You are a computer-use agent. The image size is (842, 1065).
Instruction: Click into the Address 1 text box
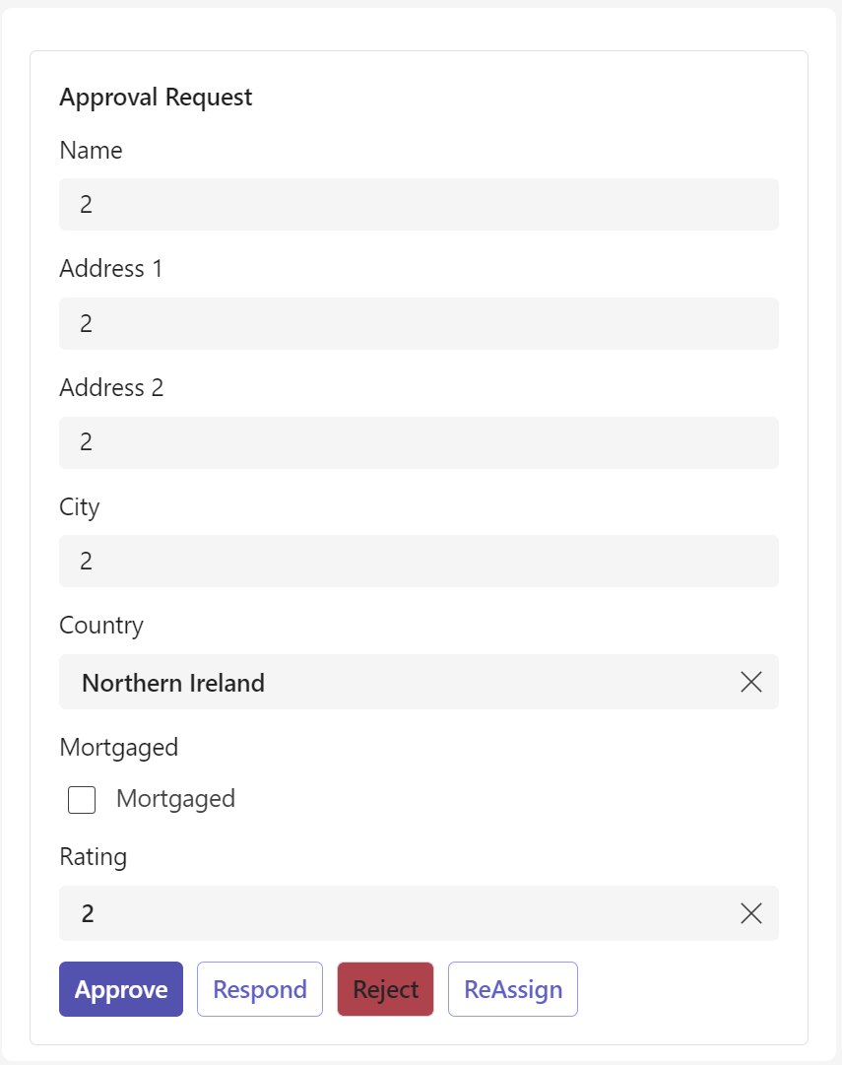pos(419,323)
